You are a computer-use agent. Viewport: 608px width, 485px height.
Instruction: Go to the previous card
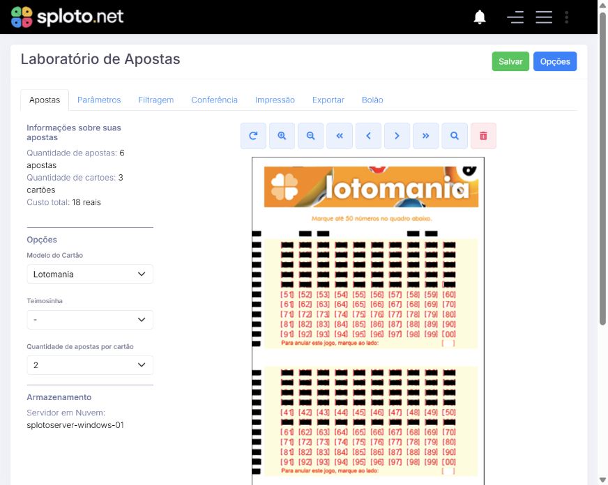click(x=368, y=136)
